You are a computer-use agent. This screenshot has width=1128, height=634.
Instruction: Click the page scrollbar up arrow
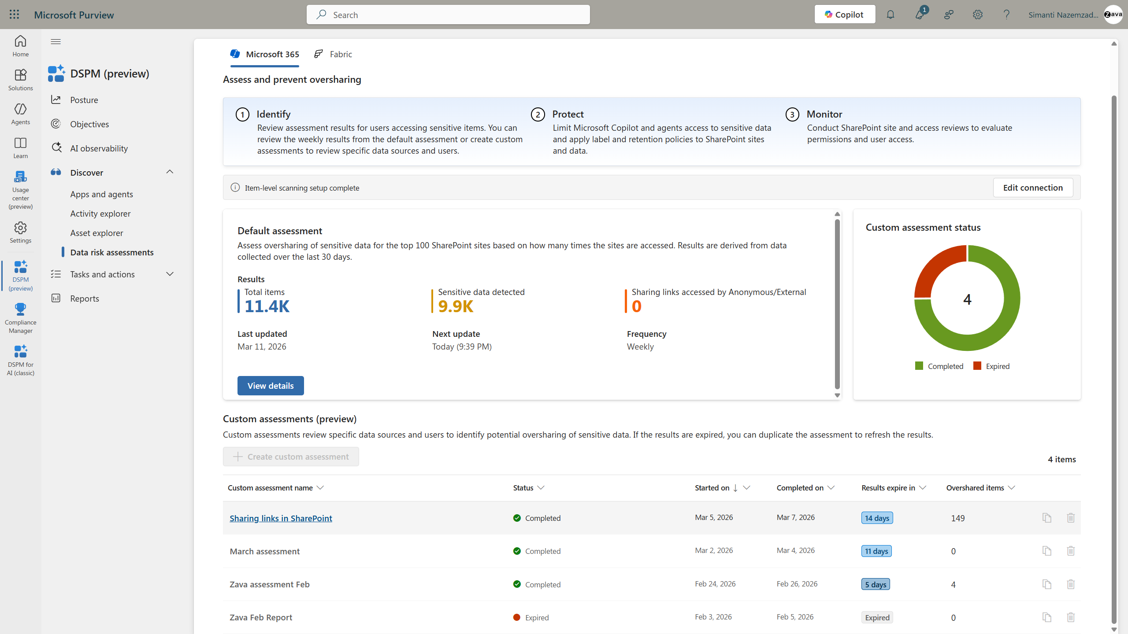(x=1114, y=44)
